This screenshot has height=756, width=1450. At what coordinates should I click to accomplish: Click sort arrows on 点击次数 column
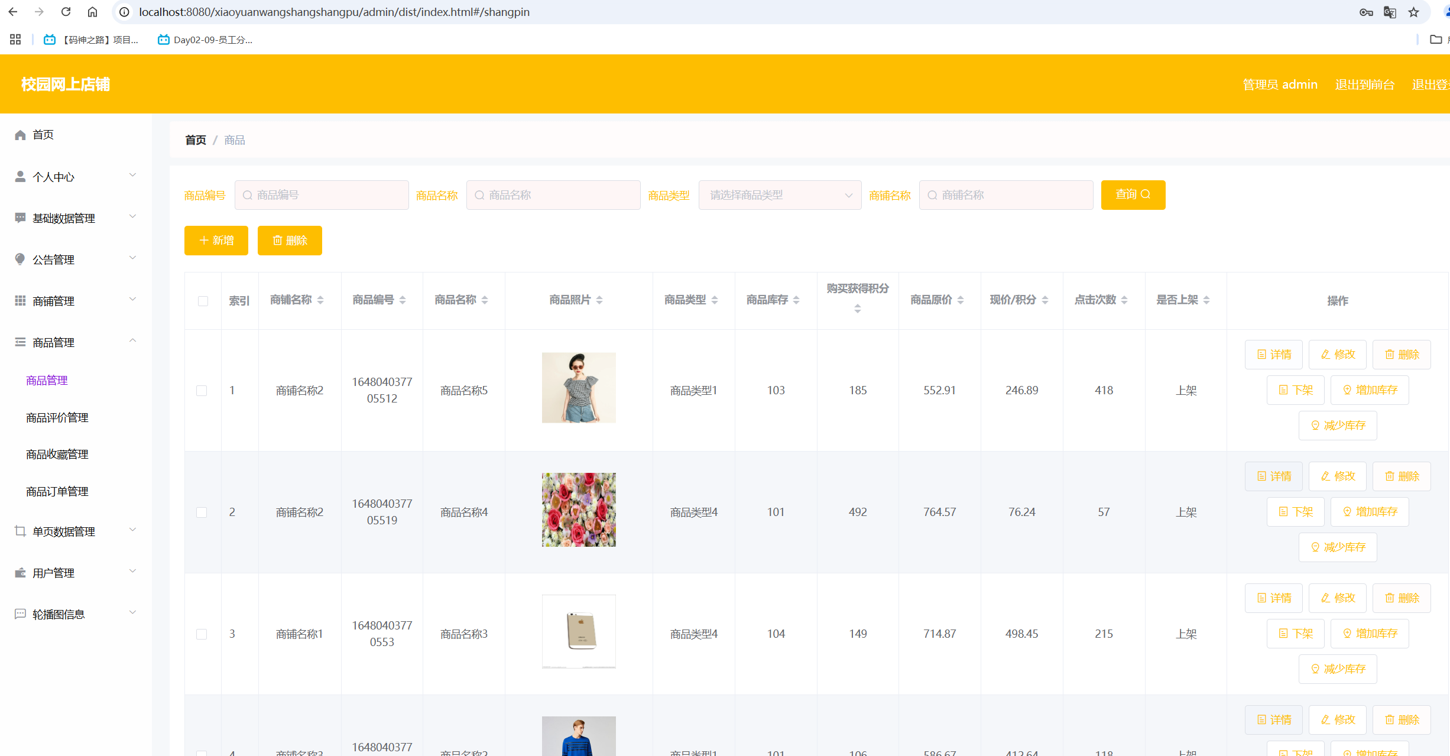[x=1124, y=300]
